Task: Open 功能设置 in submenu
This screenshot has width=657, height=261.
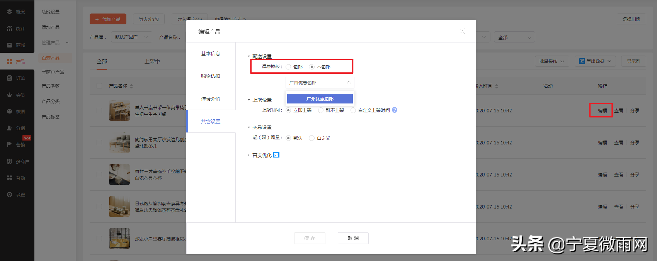Action: point(51,12)
